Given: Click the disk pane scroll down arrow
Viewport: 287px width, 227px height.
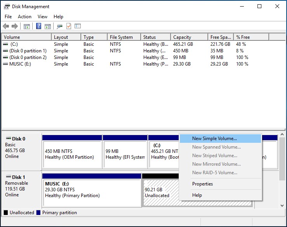Looking at the screenshot, I should tap(282, 205).
